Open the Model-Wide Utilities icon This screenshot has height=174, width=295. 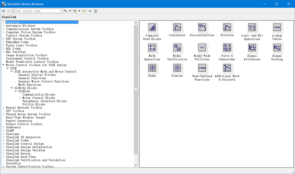(x=202, y=48)
